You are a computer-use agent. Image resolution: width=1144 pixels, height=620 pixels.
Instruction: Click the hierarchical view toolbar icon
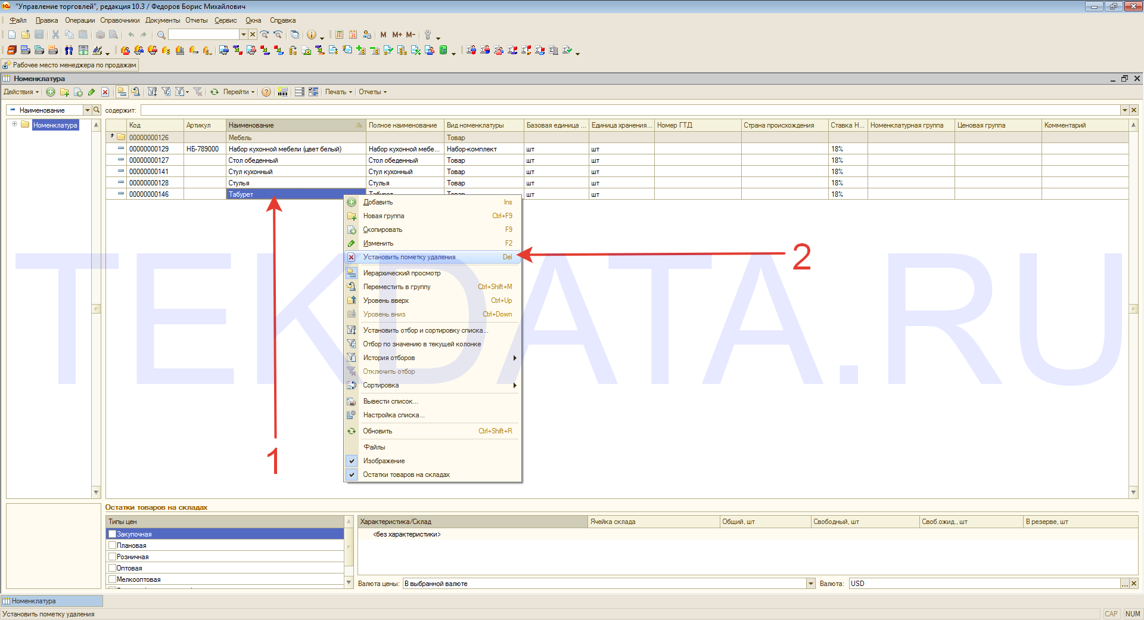pos(122,92)
